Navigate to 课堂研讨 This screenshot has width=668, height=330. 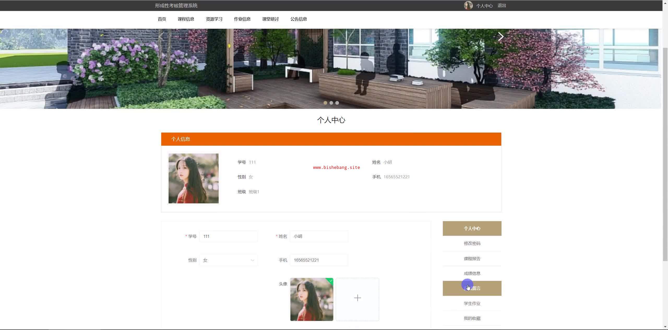[x=270, y=19]
